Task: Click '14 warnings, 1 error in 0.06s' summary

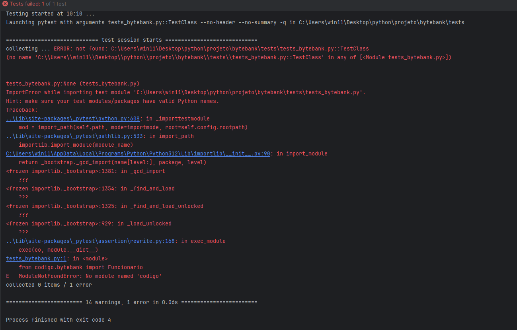Action: coord(132,302)
